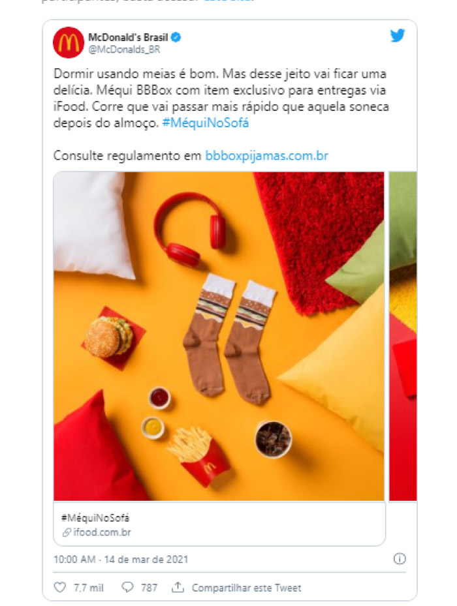The image size is (457, 606).
Task: Click the link chain icon beside ifood.com.br
Action: pos(67,532)
